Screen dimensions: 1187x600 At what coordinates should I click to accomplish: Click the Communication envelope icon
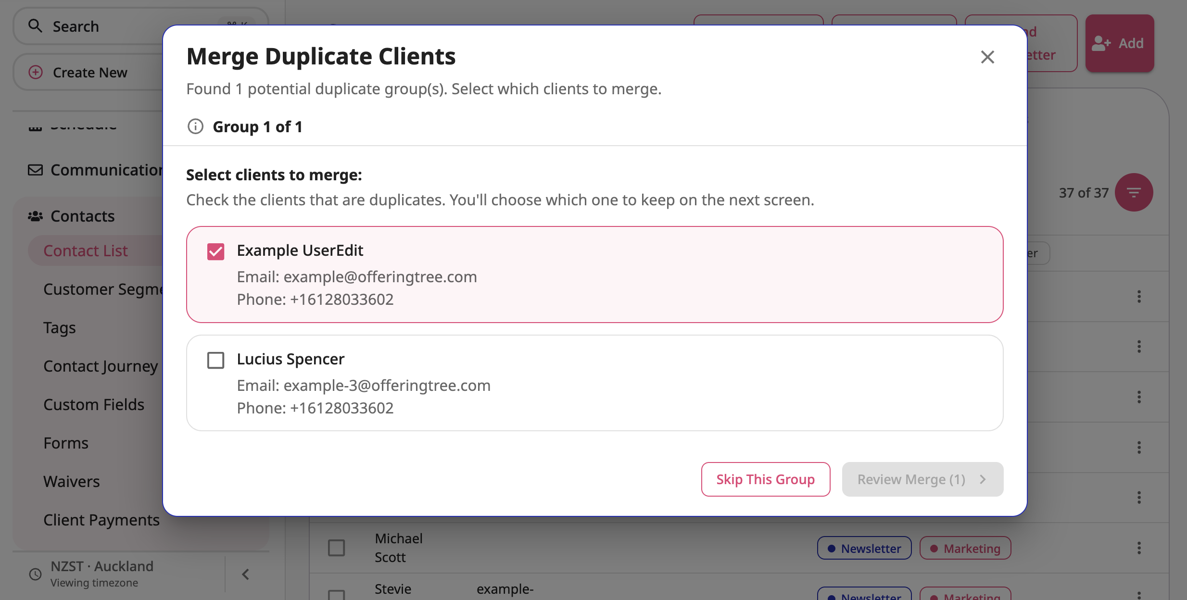click(x=35, y=170)
